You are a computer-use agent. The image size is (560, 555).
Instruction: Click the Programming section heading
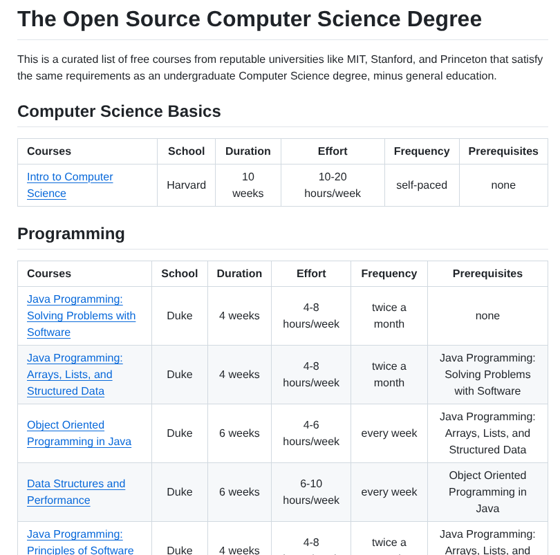click(x=71, y=234)
